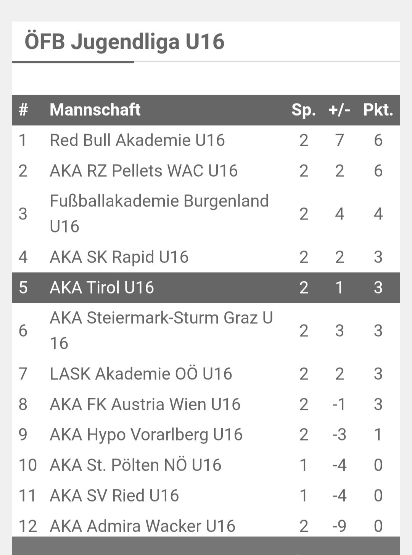Select AKA Hypo Vorarlberg U16 team
This screenshot has width=412, height=555.
pos(146,435)
